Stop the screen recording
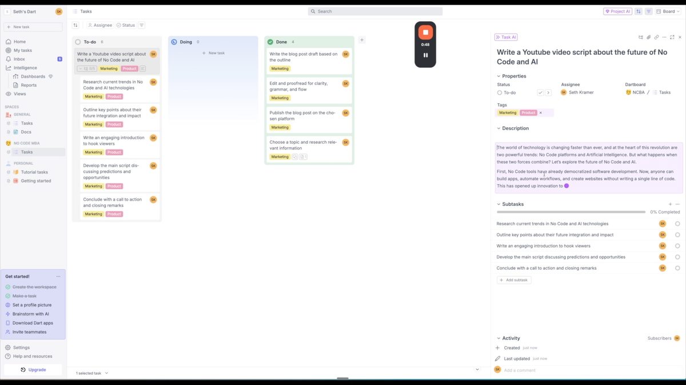Image resolution: width=686 pixels, height=385 pixels. pyautogui.click(x=425, y=33)
